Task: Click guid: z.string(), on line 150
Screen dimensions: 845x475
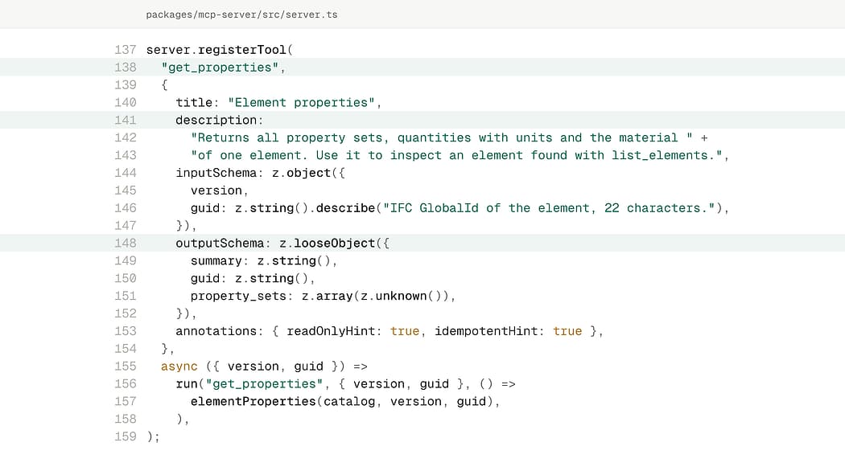Action: pyautogui.click(x=253, y=279)
